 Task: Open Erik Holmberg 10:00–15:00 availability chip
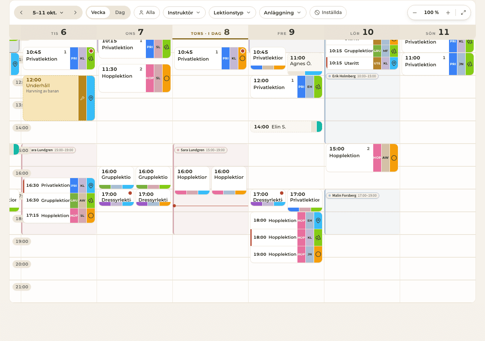[352, 76]
